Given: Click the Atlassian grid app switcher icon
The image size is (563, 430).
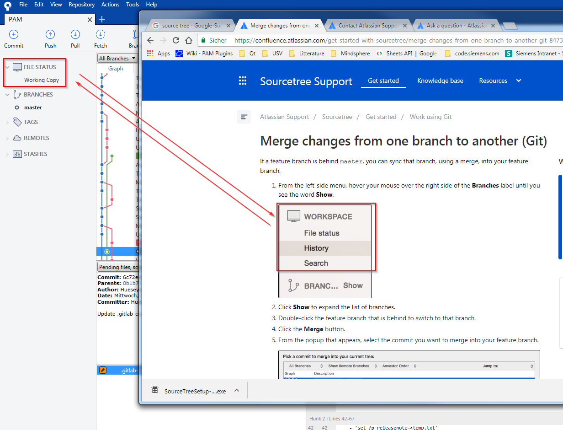Looking at the screenshot, I should (x=243, y=81).
